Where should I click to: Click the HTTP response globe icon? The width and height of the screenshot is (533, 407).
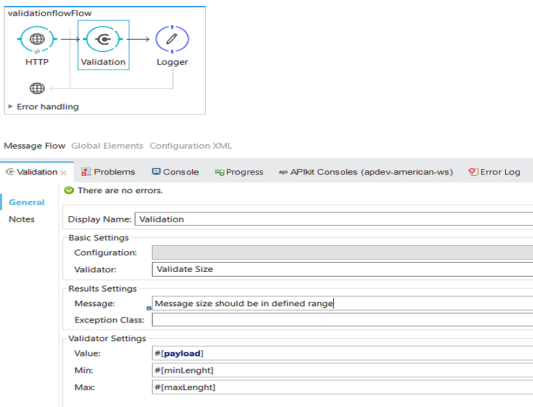(x=37, y=89)
